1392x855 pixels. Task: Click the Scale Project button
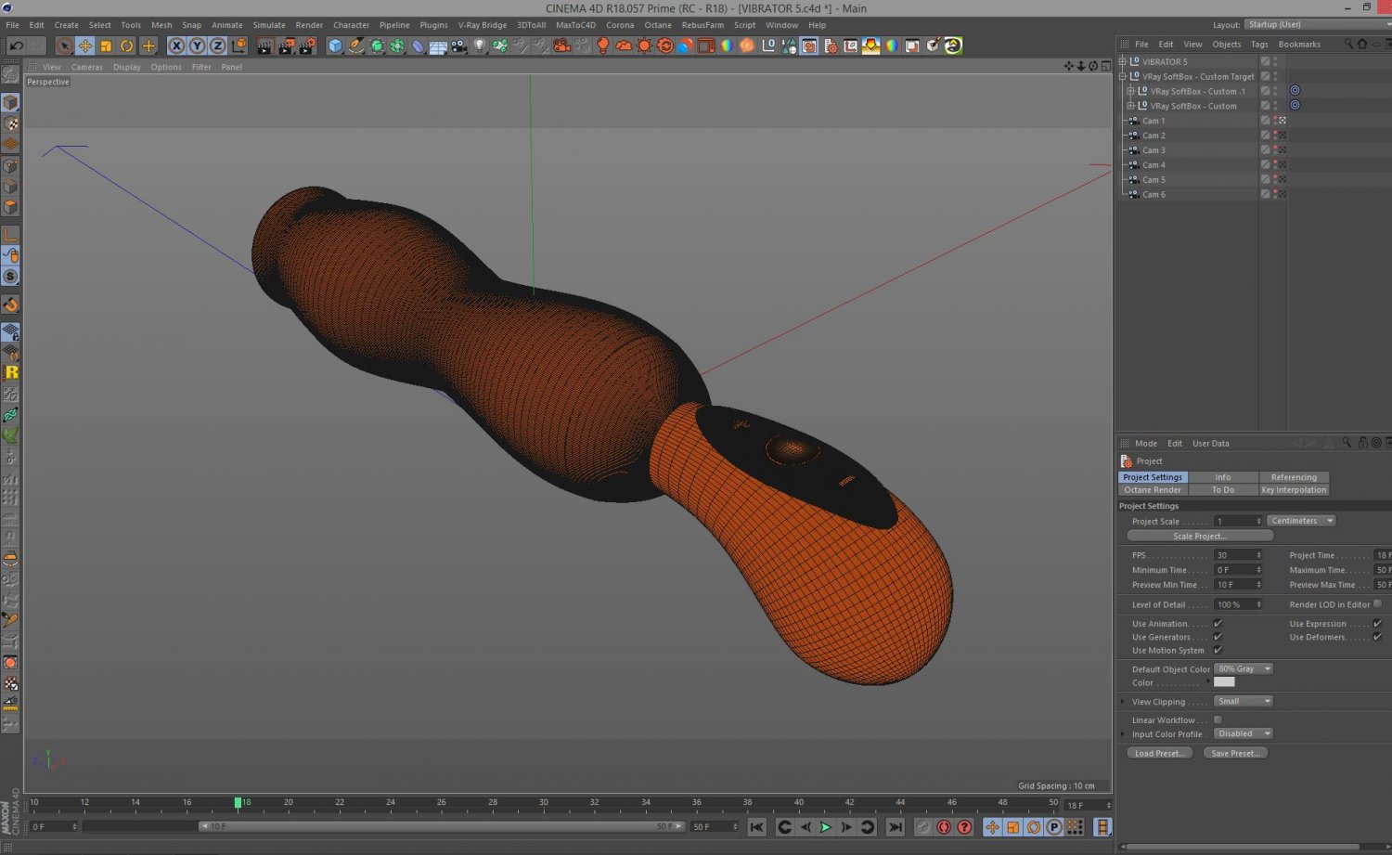pyautogui.click(x=1199, y=537)
